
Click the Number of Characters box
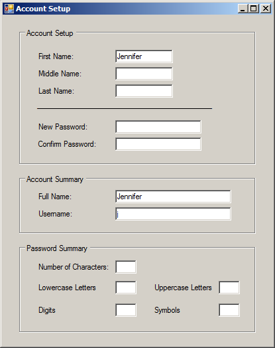tap(126, 267)
